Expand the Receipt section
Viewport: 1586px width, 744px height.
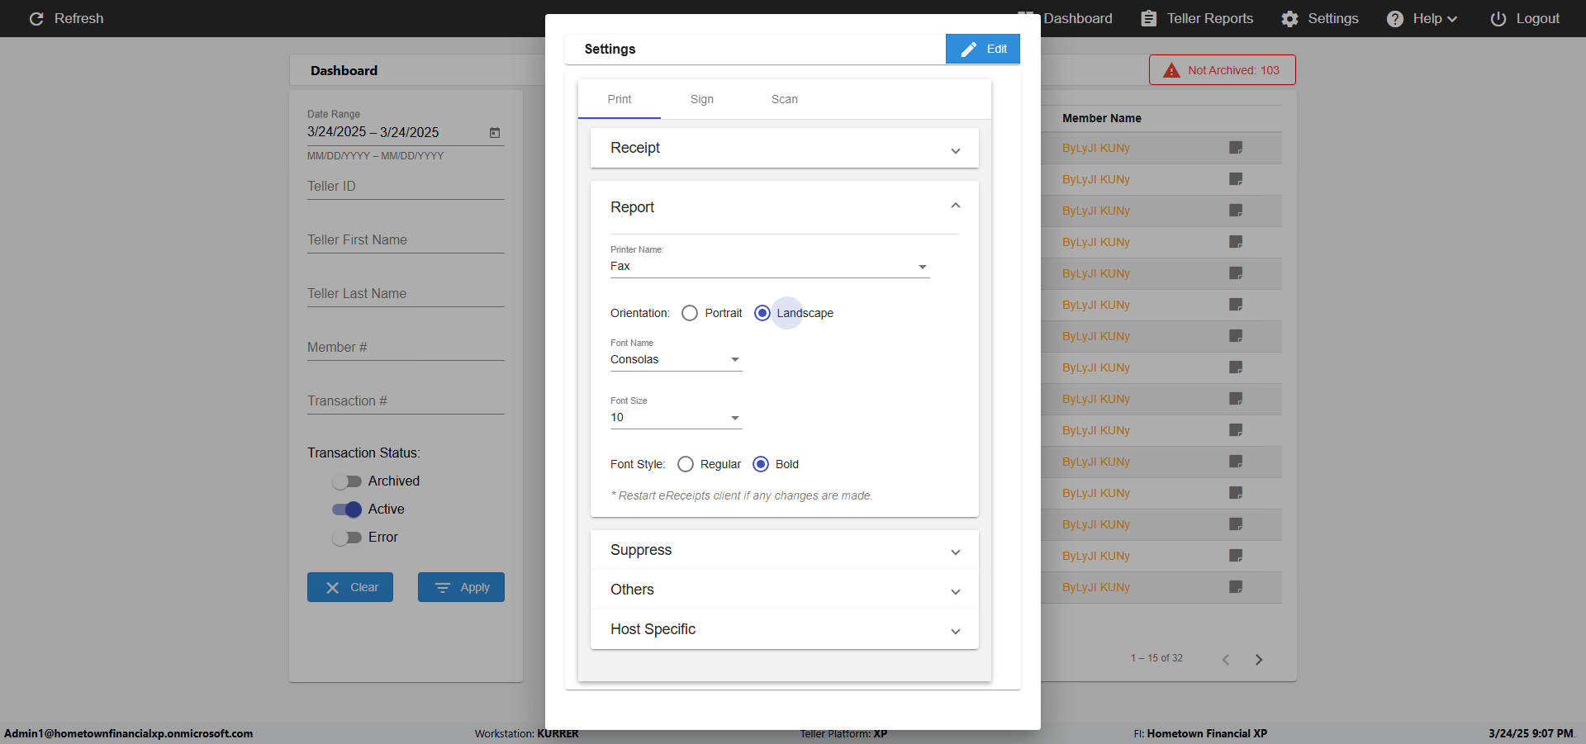click(785, 148)
